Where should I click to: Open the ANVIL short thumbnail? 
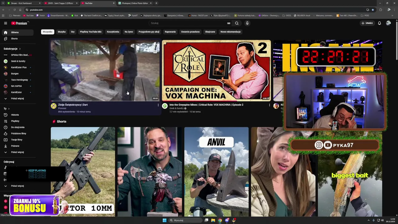216,172
